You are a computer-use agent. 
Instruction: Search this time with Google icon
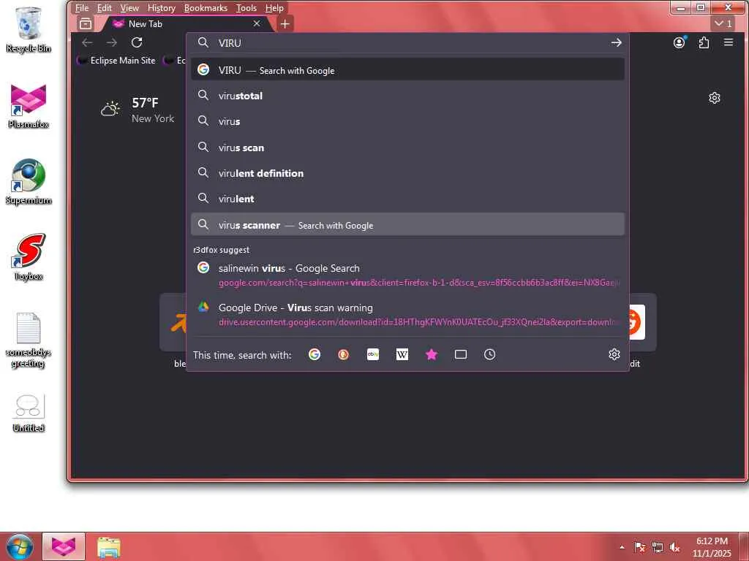pyautogui.click(x=315, y=354)
